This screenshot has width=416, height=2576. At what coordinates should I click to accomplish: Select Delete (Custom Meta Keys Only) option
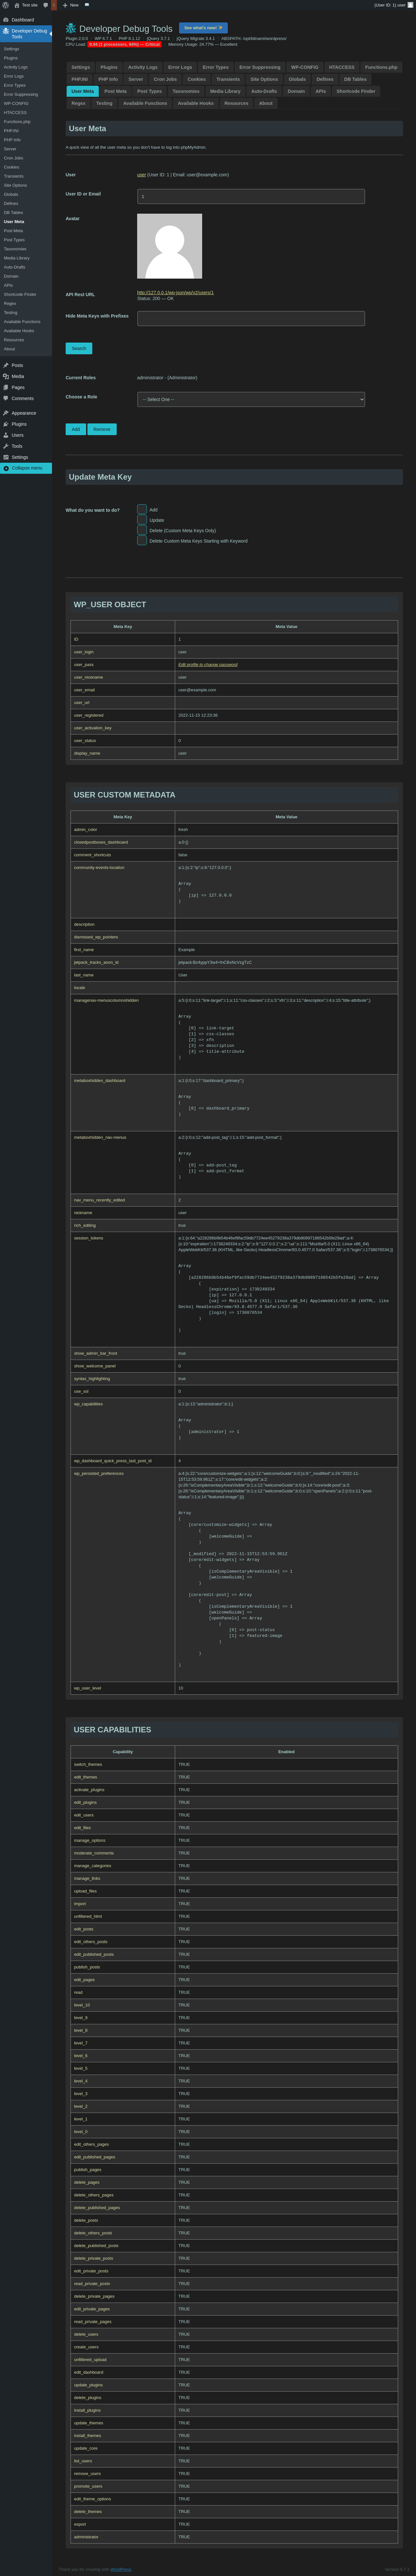142,530
